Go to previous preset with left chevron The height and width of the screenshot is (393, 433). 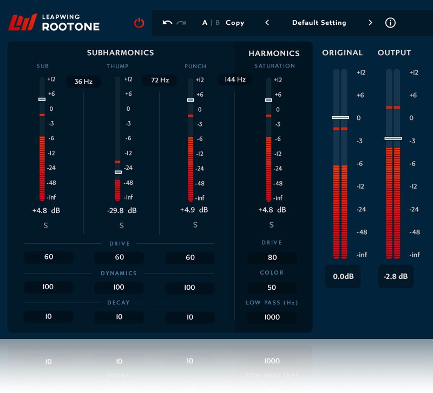267,23
